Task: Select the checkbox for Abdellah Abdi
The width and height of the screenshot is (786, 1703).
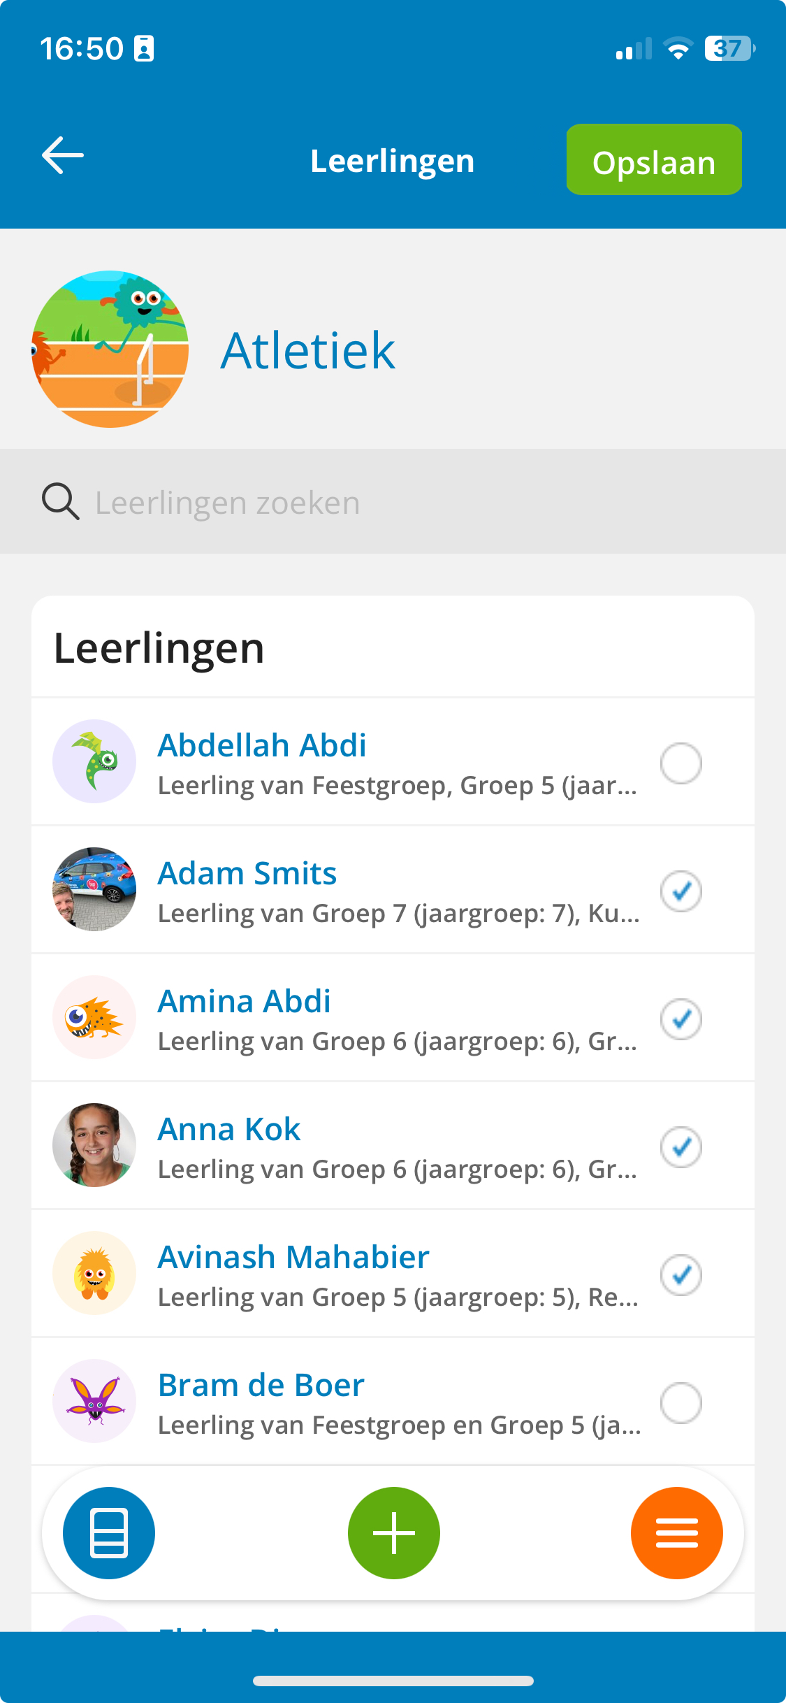Action: point(681,763)
